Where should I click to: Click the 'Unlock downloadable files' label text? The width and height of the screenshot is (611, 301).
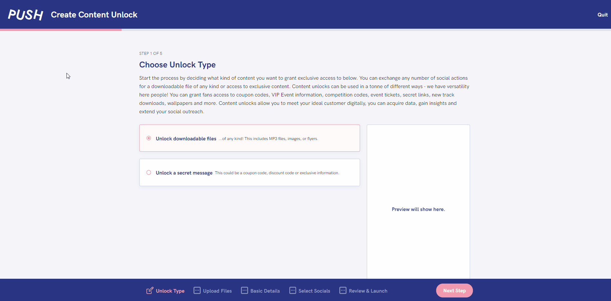pyautogui.click(x=186, y=139)
